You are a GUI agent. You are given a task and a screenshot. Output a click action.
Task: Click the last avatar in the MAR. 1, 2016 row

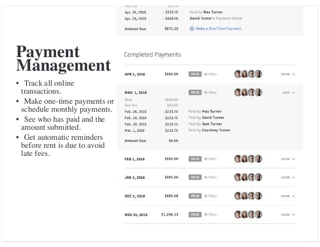(x=259, y=92)
